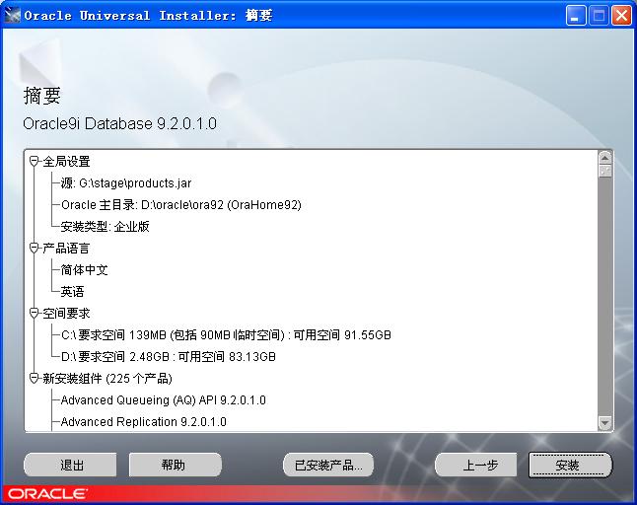Close the Oracle Universal Installer window
637x505 pixels.
coord(621,16)
